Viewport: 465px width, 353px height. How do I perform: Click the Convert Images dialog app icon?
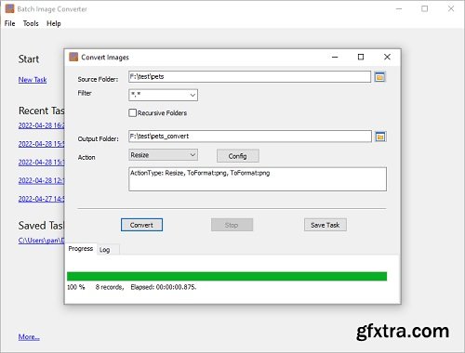click(73, 57)
